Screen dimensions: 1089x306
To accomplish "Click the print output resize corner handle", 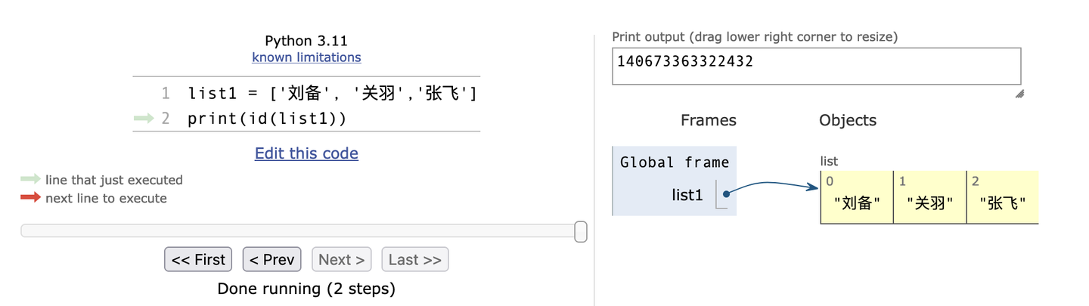I will [x=1019, y=94].
